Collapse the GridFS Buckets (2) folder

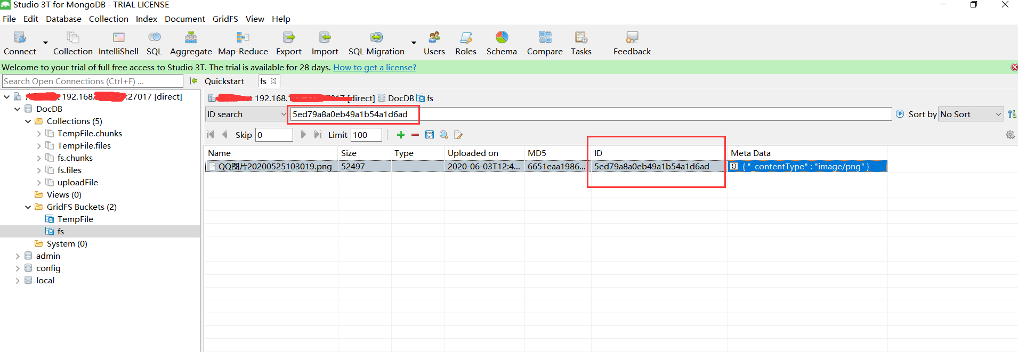coord(28,207)
